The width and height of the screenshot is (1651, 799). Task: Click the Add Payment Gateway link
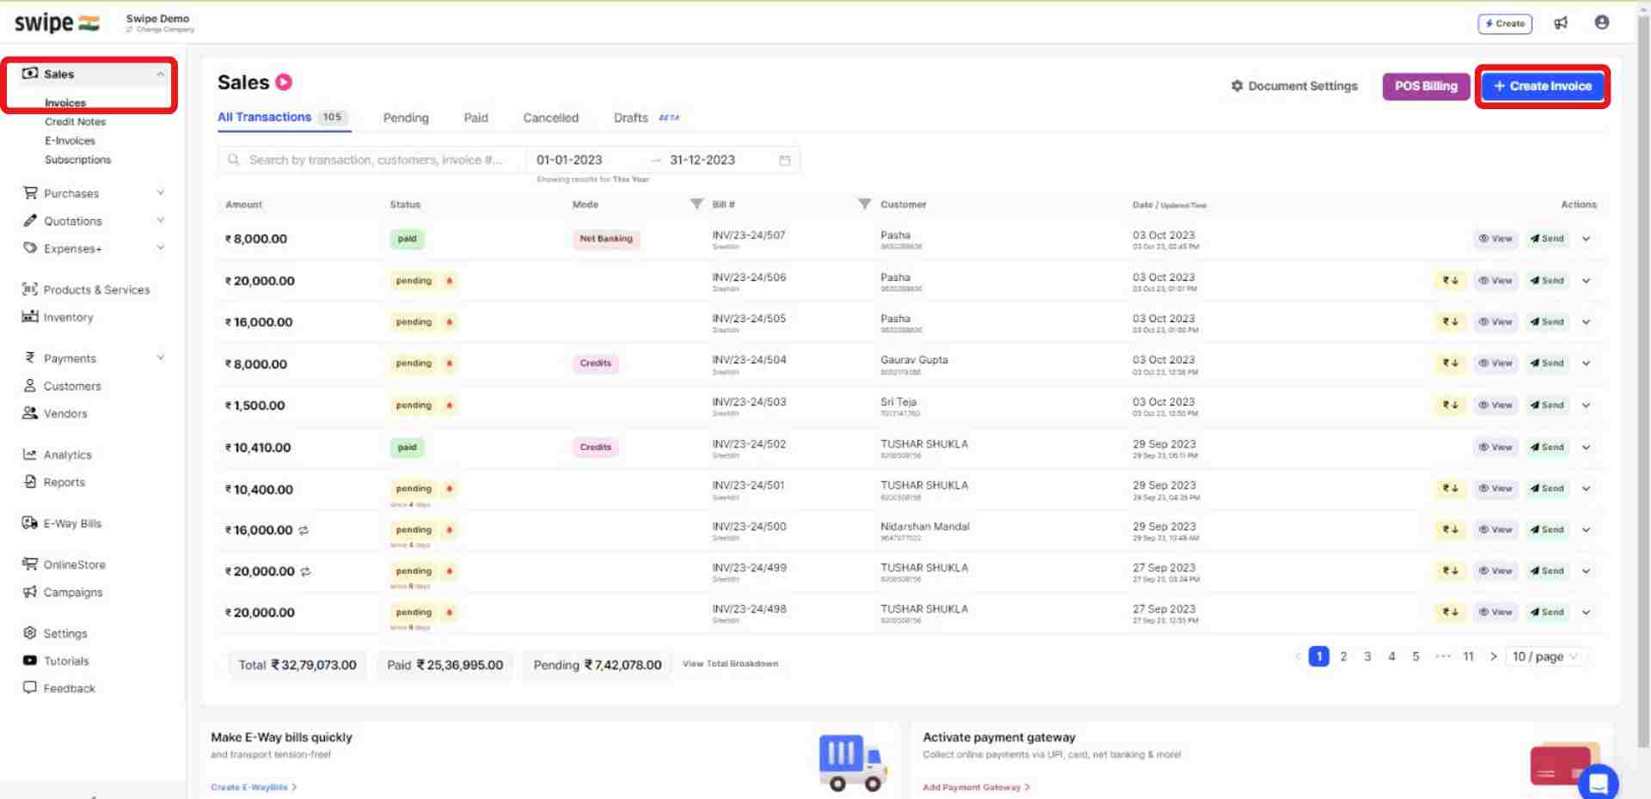[976, 787]
